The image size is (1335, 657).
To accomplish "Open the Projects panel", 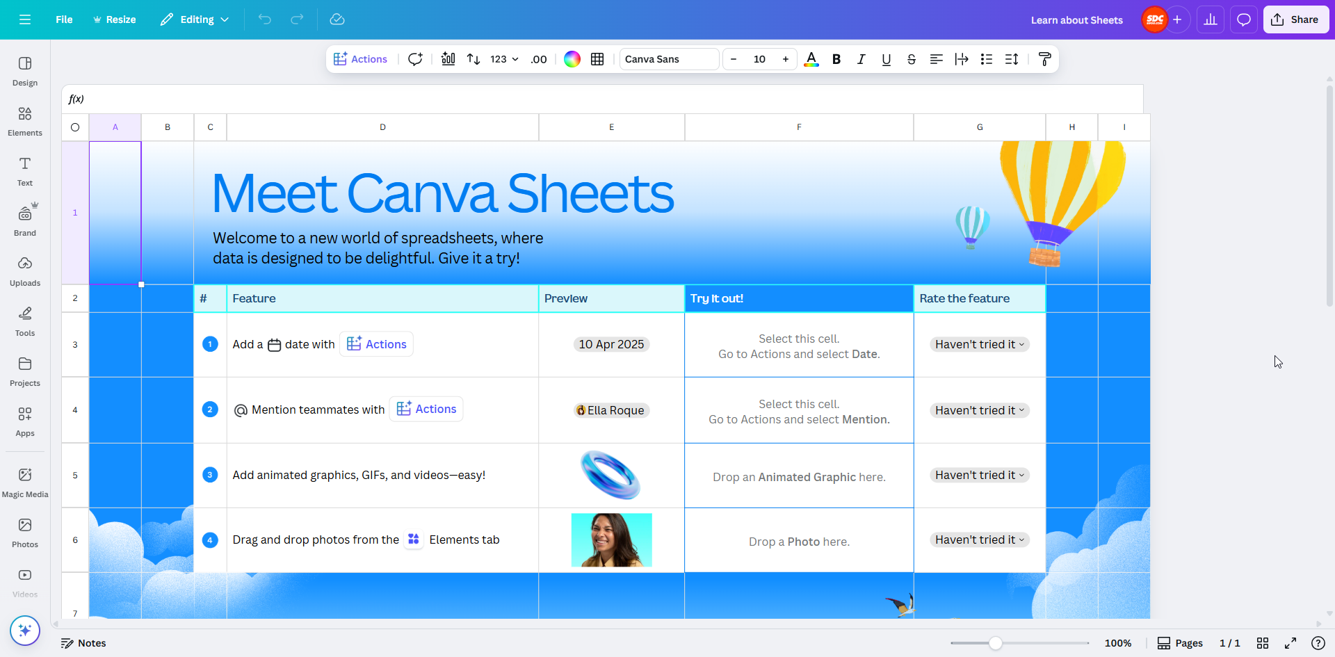I will (x=25, y=371).
